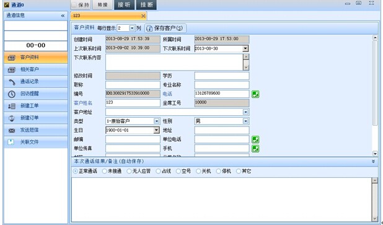This screenshot has height=225, width=383.
Task: Click the 专业名称 input field
Action: pyautogui.click(x=222, y=85)
